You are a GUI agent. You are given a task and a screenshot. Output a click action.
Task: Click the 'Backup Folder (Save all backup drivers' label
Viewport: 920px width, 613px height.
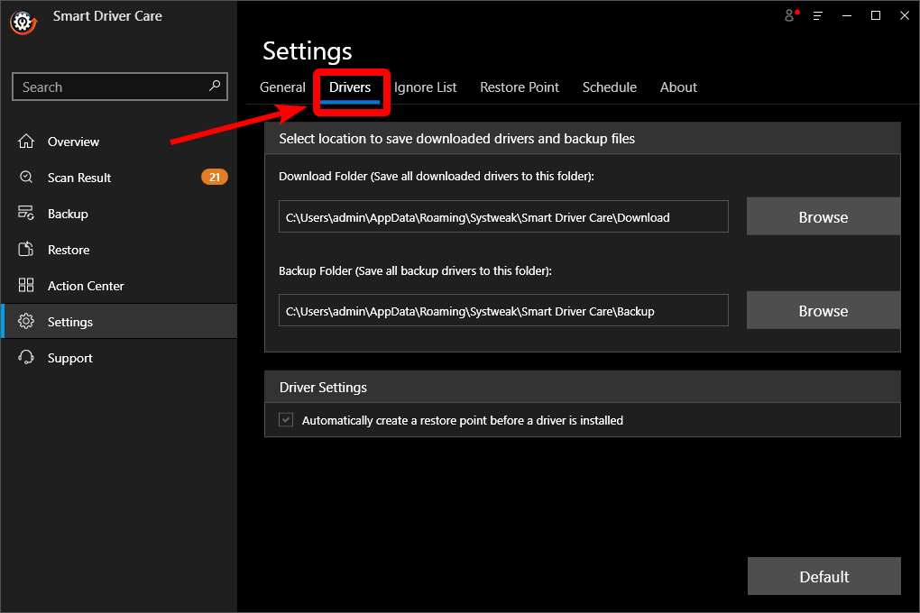[415, 270]
